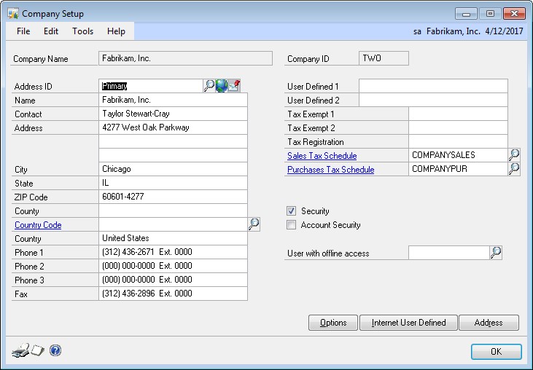The height and width of the screenshot is (370, 533).
Task: Follow the Country Code link
Action: coord(38,225)
